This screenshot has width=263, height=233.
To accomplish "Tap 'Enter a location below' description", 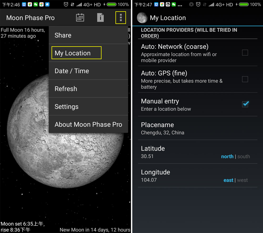I will click(x=166, y=109).
